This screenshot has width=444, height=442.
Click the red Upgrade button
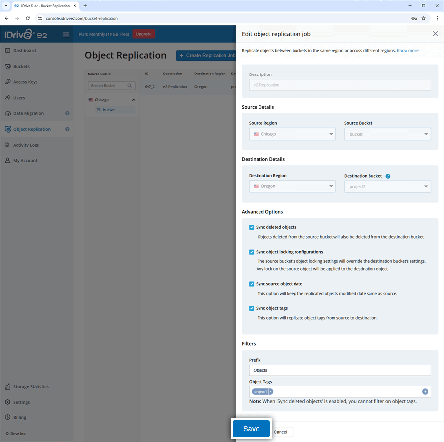click(x=144, y=34)
